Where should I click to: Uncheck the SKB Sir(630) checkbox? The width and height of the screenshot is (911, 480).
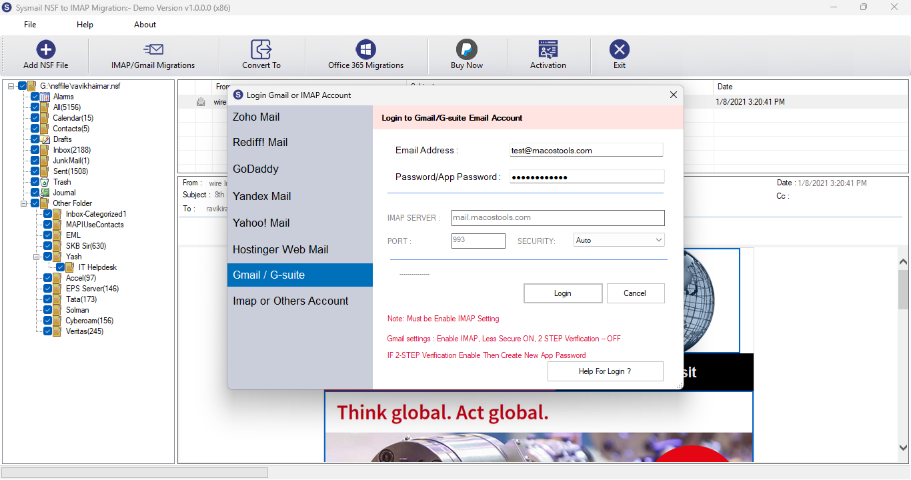pyautogui.click(x=48, y=246)
